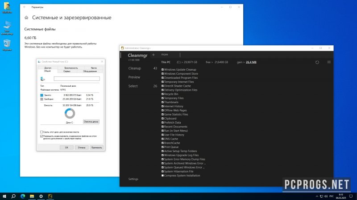357x200 pixels.
Task: Select the Cleanmgr tab
Action: pyautogui.click(x=137, y=55)
